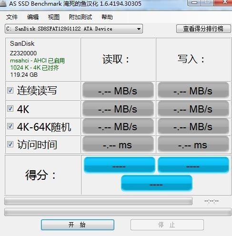The image size is (232, 236).
Task: Toggle the 访问时间 checkbox
Action: [x=10, y=144]
